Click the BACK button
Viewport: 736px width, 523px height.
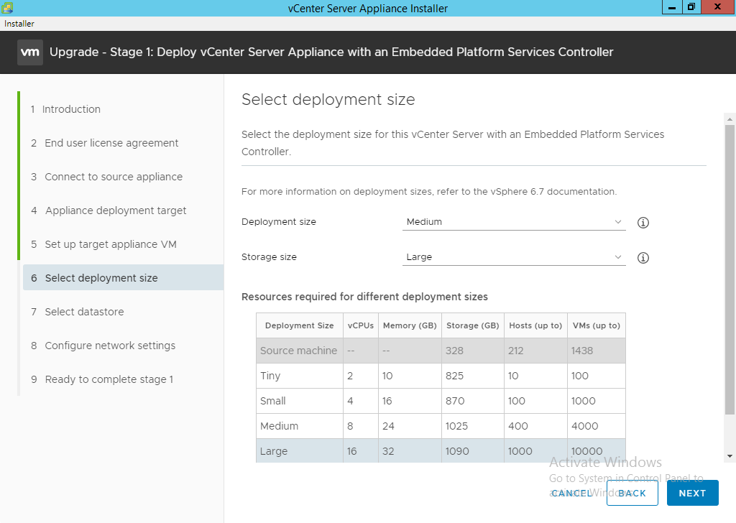point(632,493)
